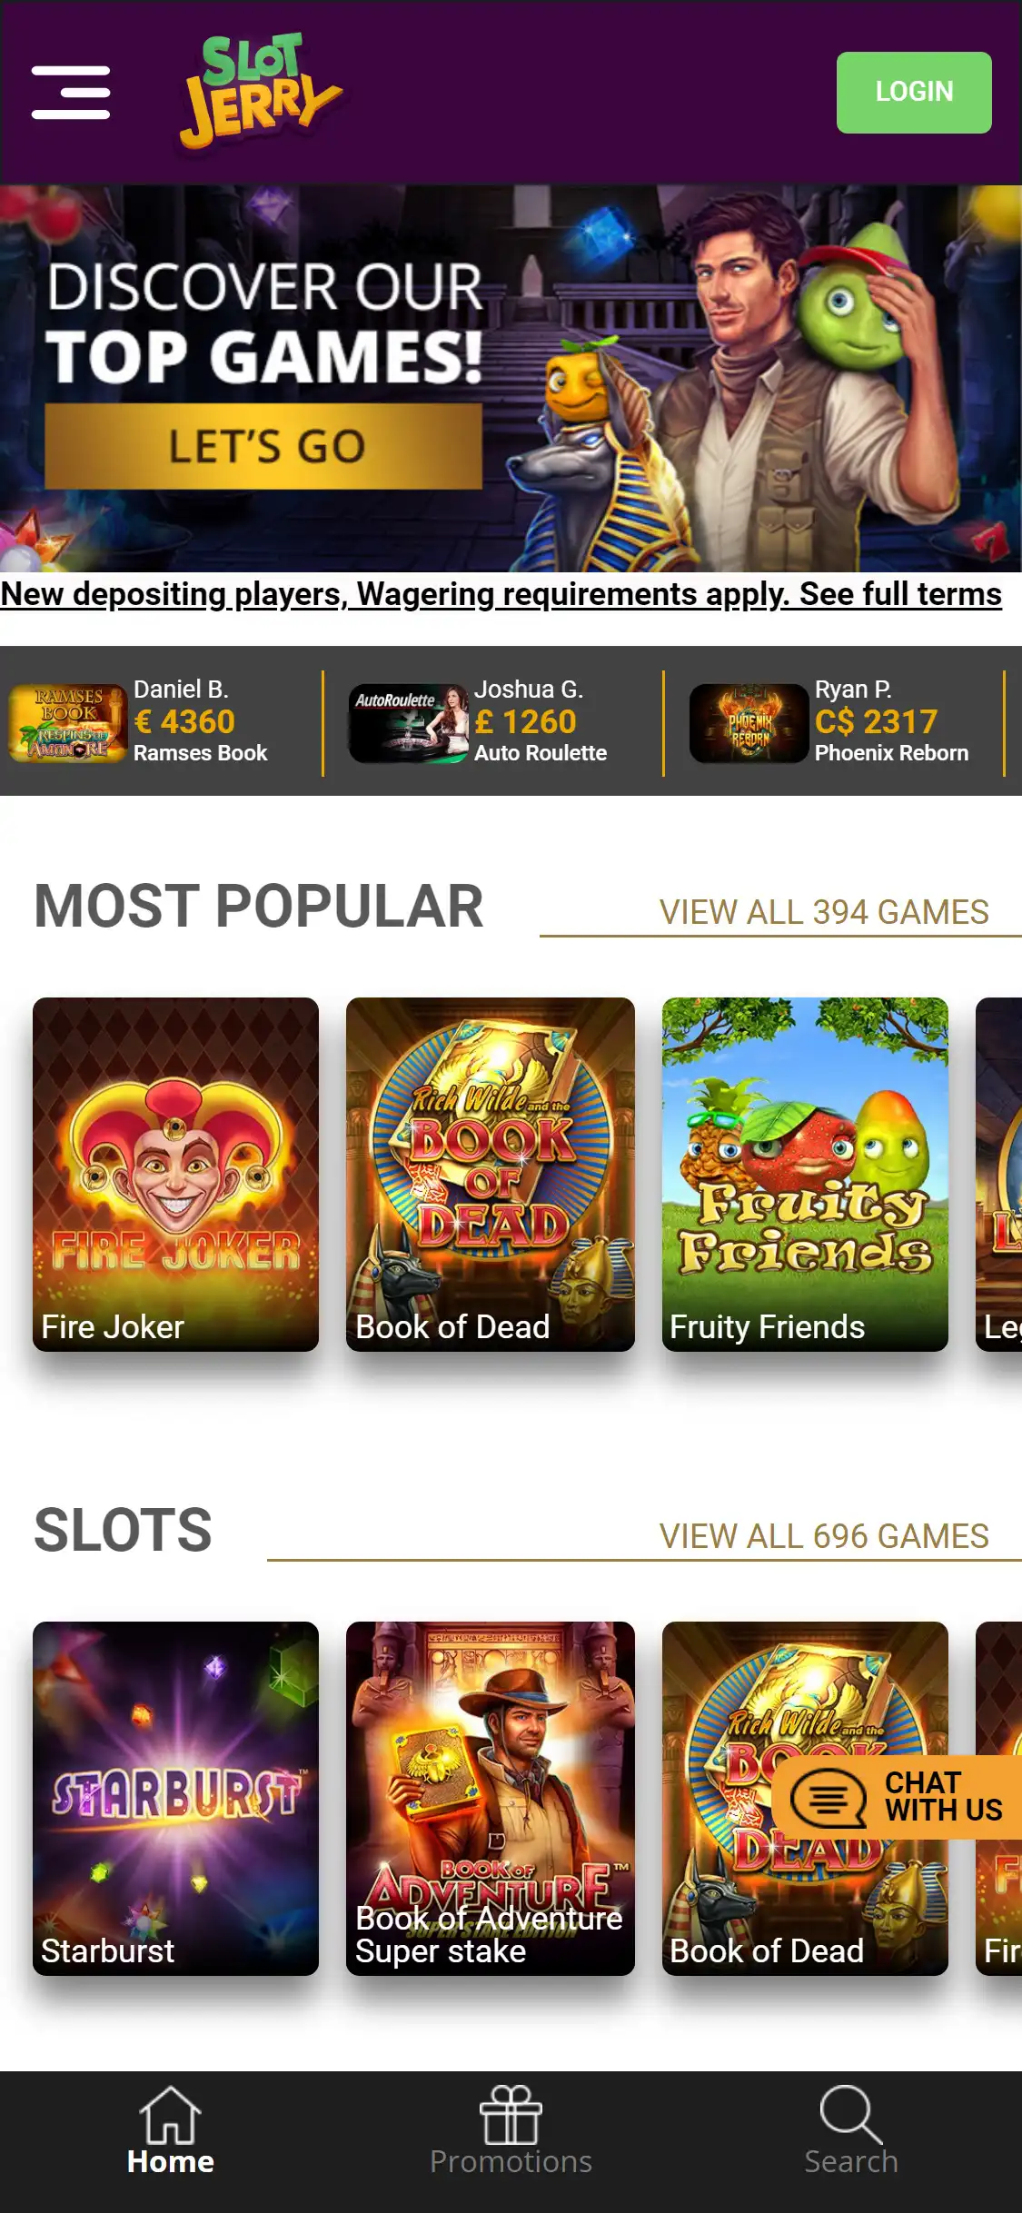The height and width of the screenshot is (2213, 1022).
Task: Open the Promotions gift icon
Action: tap(511, 2114)
